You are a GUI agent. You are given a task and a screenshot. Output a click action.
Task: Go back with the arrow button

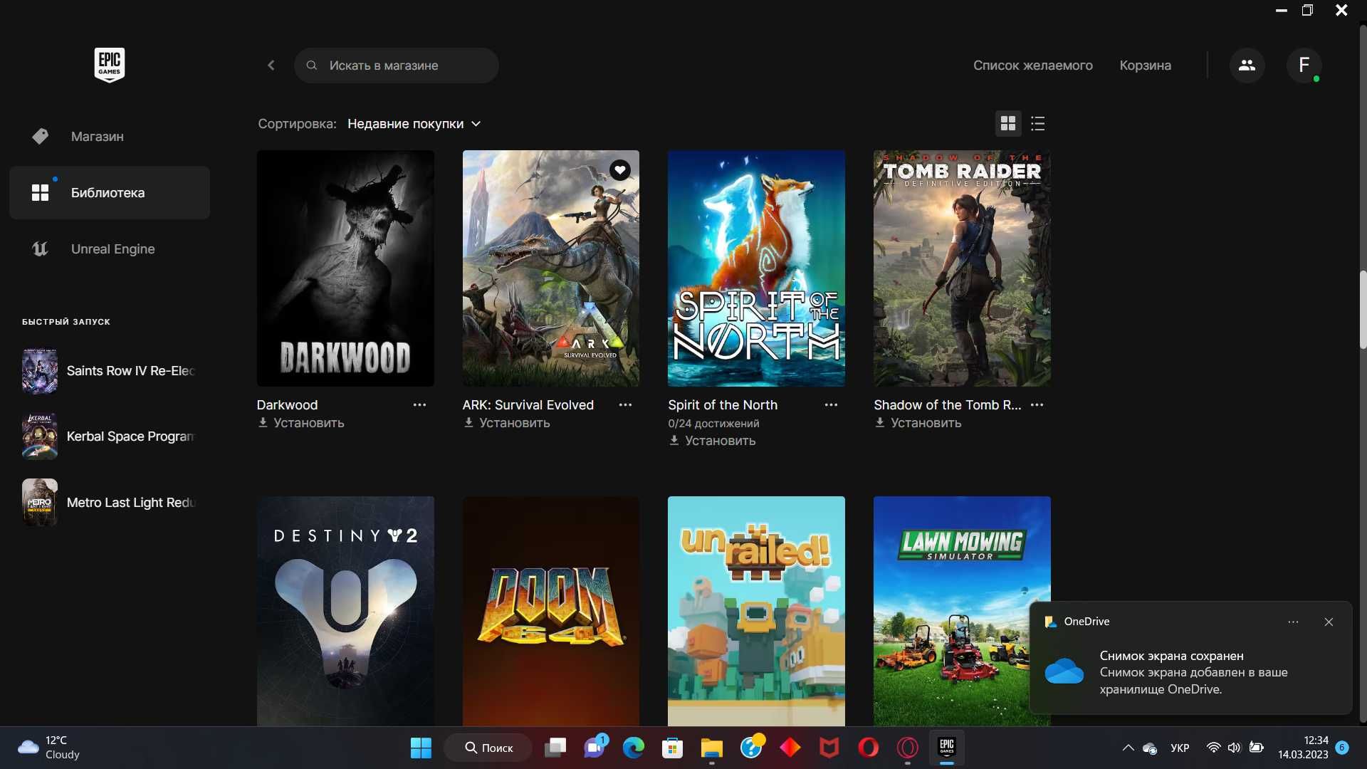point(271,66)
